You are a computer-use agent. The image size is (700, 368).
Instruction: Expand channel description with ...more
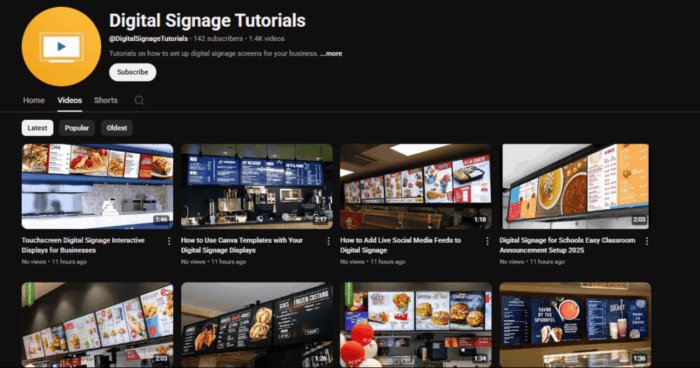332,53
